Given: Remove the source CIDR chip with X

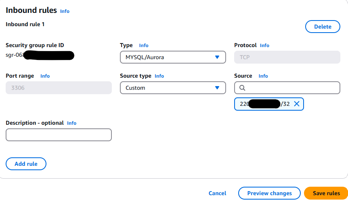Looking at the screenshot, I should tap(297, 104).
